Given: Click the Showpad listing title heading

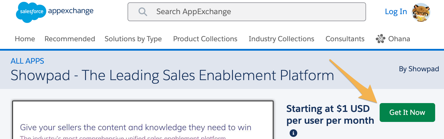Looking at the screenshot, I should pos(172,75).
